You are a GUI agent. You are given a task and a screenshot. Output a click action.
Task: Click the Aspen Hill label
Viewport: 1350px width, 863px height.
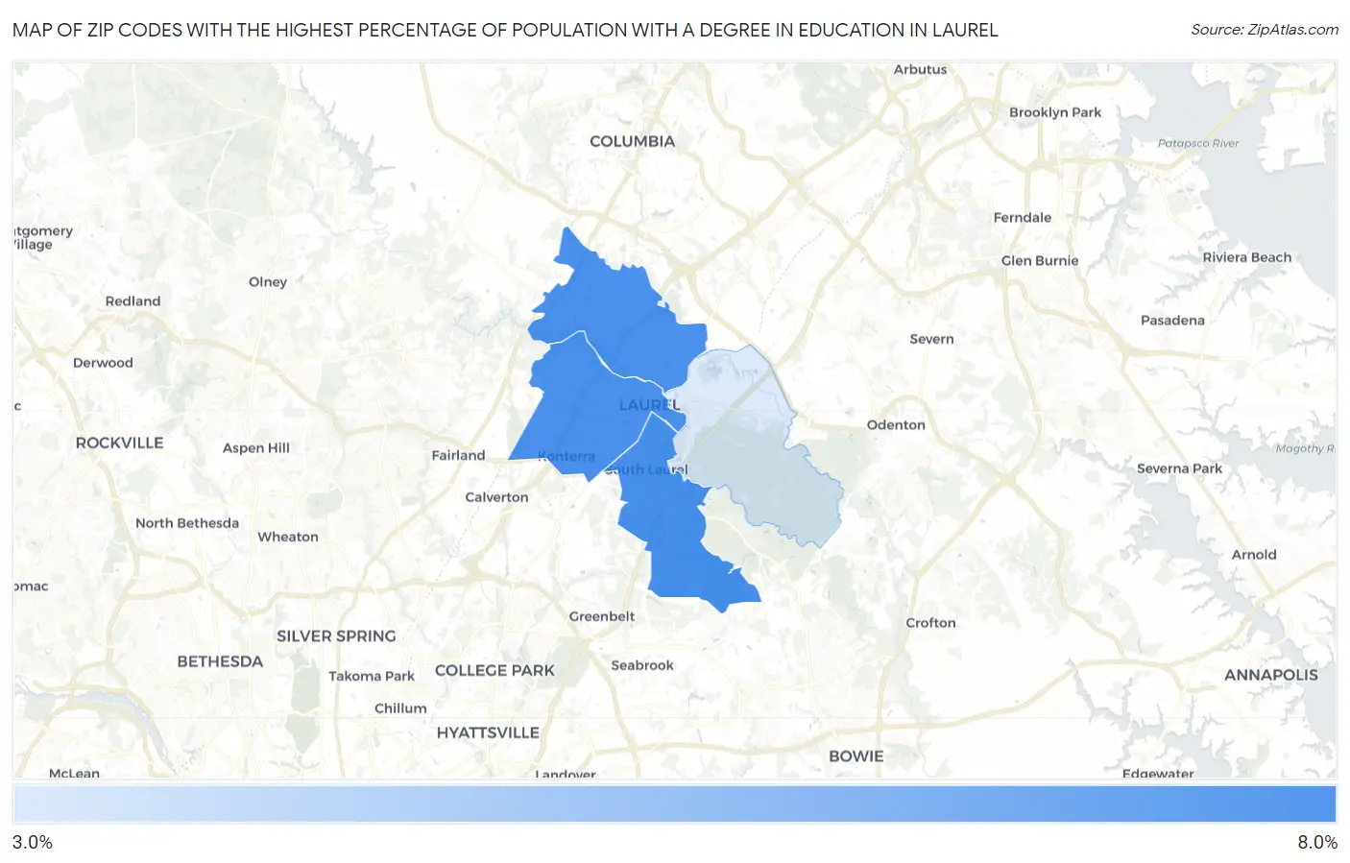255,447
